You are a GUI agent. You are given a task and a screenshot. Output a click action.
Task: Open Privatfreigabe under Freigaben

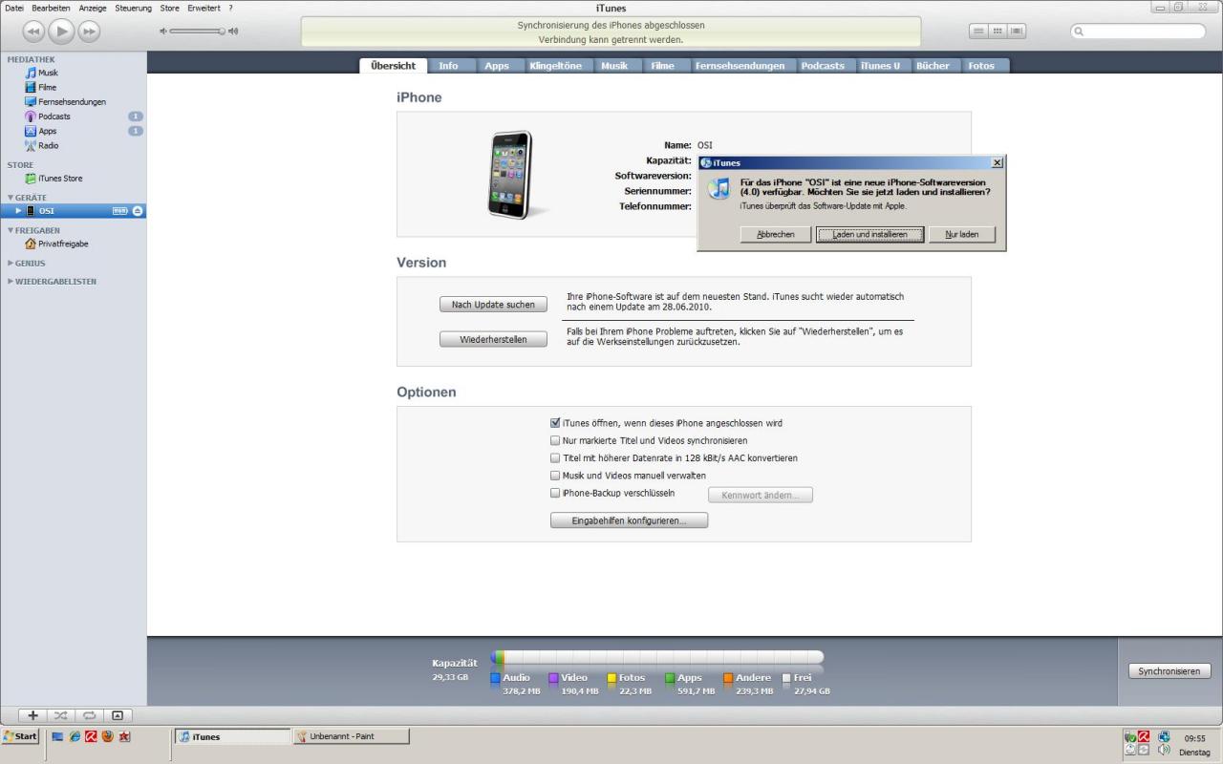point(63,244)
